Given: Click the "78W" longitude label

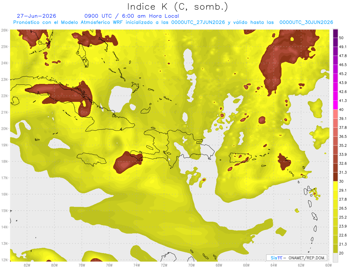Looking at the screenshot, I should point(82,265).
